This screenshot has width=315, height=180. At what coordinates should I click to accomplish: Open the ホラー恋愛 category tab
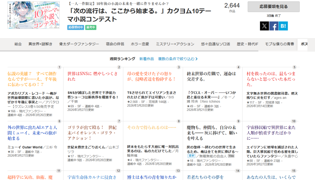(x=140, y=44)
